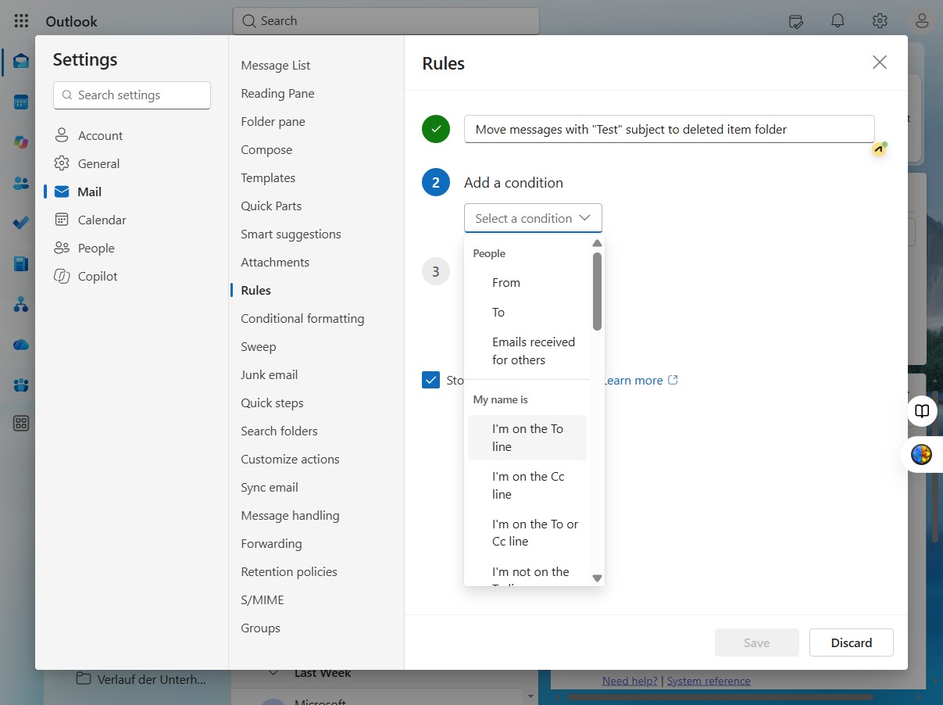Close the Settings dialog with the X
The width and height of the screenshot is (943, 705).
click(880, 63)
